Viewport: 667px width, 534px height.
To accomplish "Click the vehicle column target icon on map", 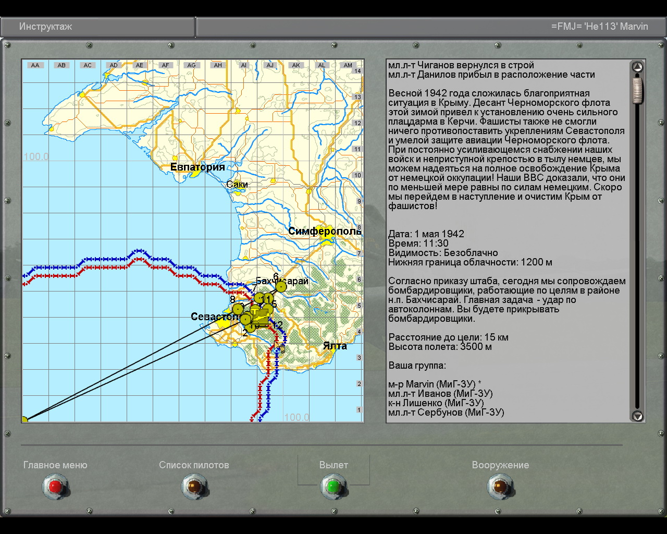I will [x=261, y=317].
